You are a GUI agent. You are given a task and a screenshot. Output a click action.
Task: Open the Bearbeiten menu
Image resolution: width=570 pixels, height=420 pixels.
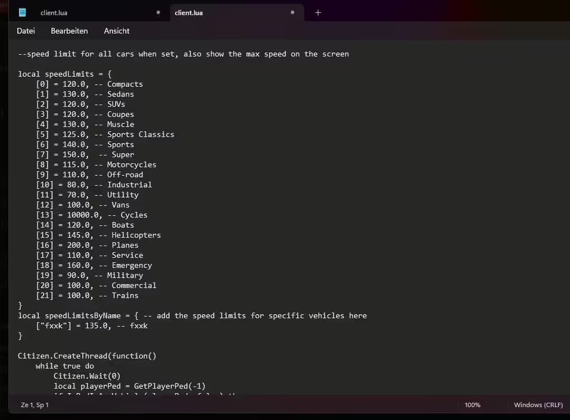(x=69, y=31)
